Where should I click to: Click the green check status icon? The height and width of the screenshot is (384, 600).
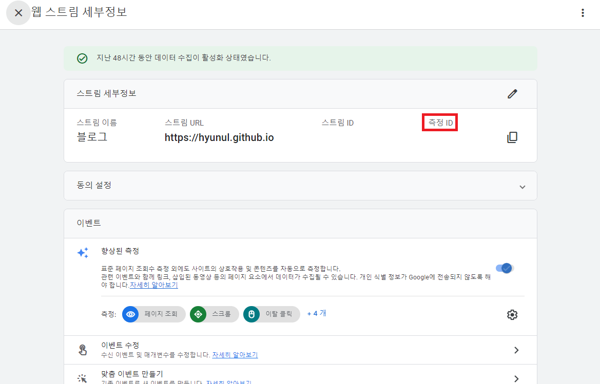(x=82, y=58)
